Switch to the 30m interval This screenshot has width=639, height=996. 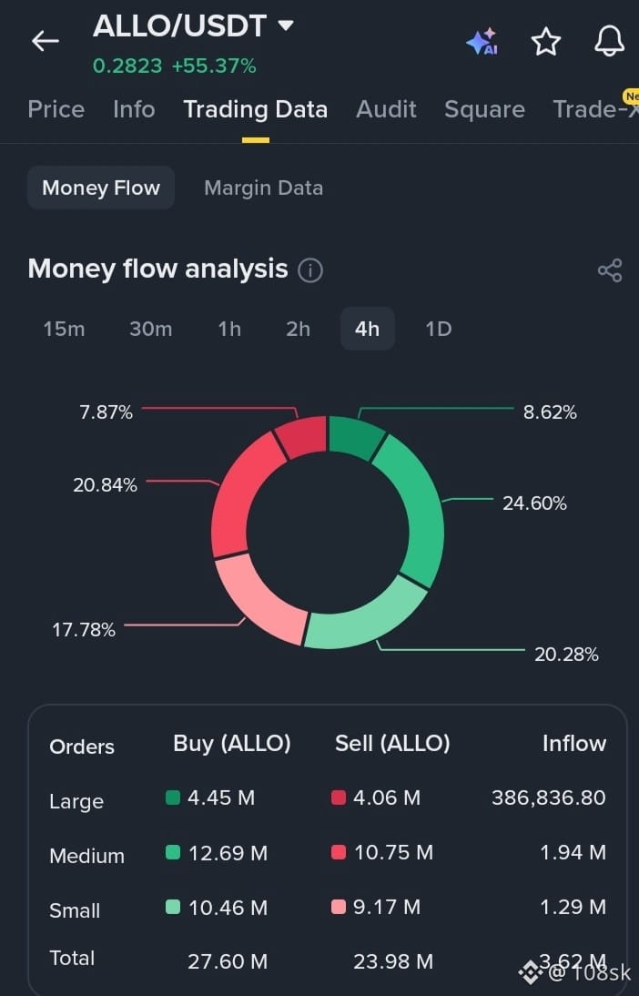pyautogui.click(x=150, y=329)
